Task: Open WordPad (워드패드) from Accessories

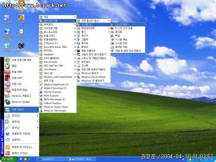Action: tap(93, 62)
